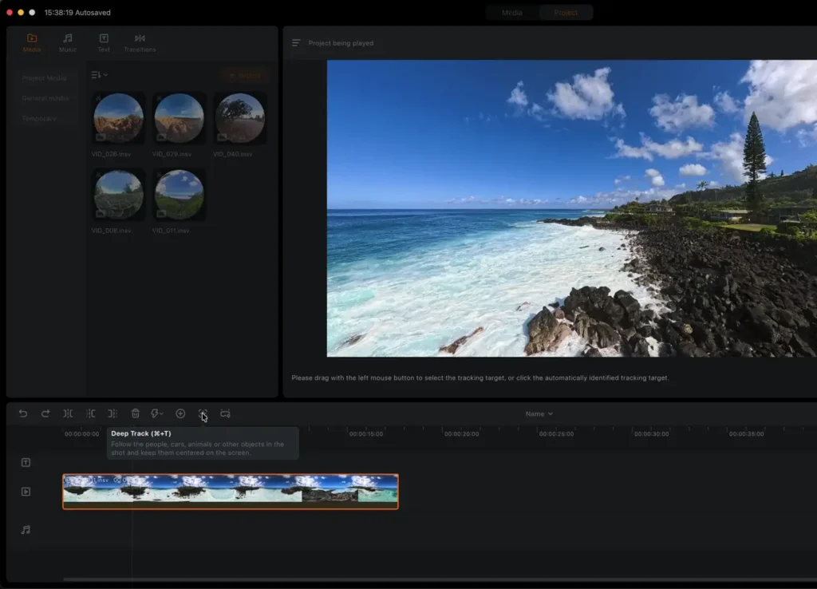Open the list icon beside 'Project being played'
Viewport: 817px width, 589px height.
tap(296, 43)
